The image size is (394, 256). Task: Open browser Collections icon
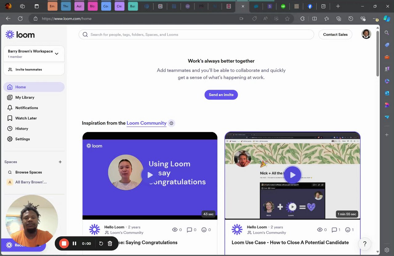click(339, 18)
